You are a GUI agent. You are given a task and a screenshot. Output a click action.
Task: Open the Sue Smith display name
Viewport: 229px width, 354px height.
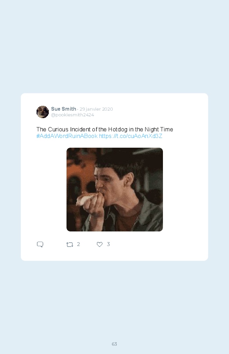[63, 109]
